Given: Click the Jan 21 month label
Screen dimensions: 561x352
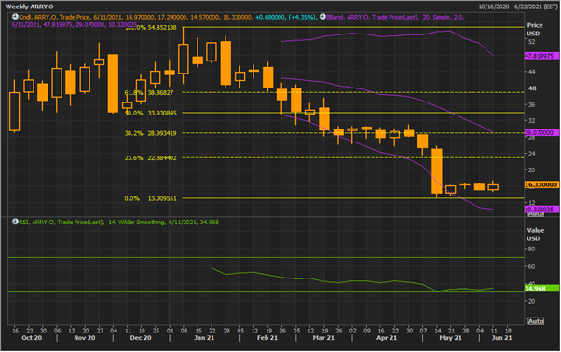Looking at the screenshot, I should [204, 338].
